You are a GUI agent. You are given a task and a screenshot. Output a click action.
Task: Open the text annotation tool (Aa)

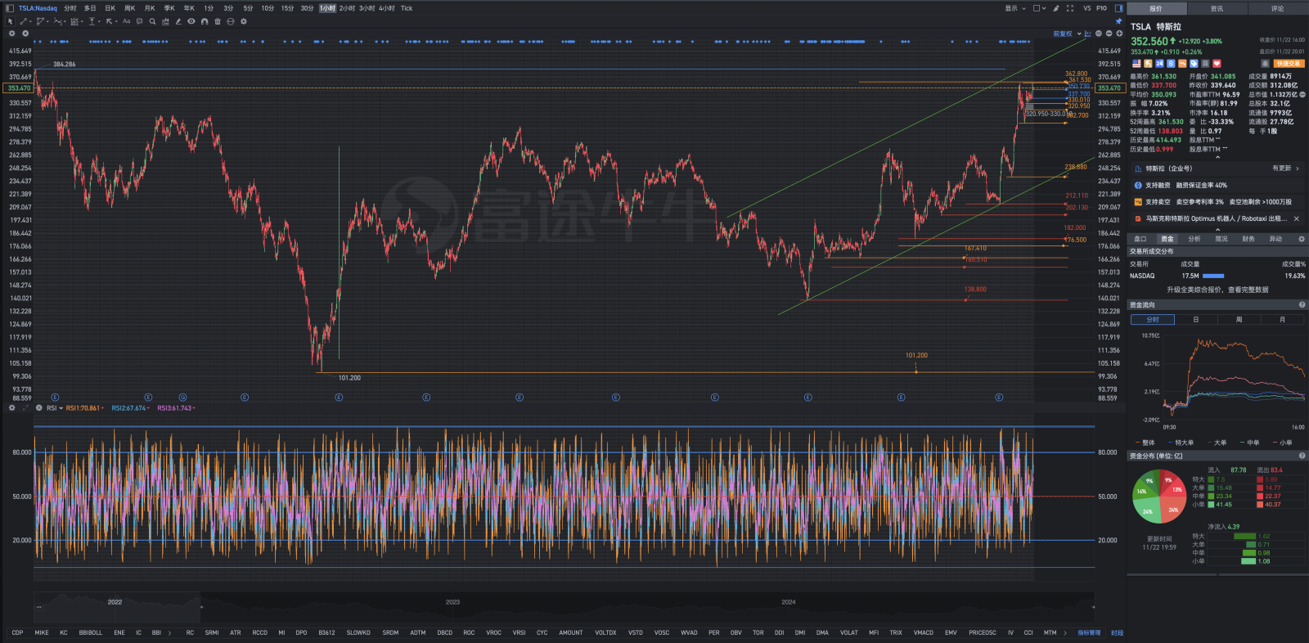tap(126, 21)
